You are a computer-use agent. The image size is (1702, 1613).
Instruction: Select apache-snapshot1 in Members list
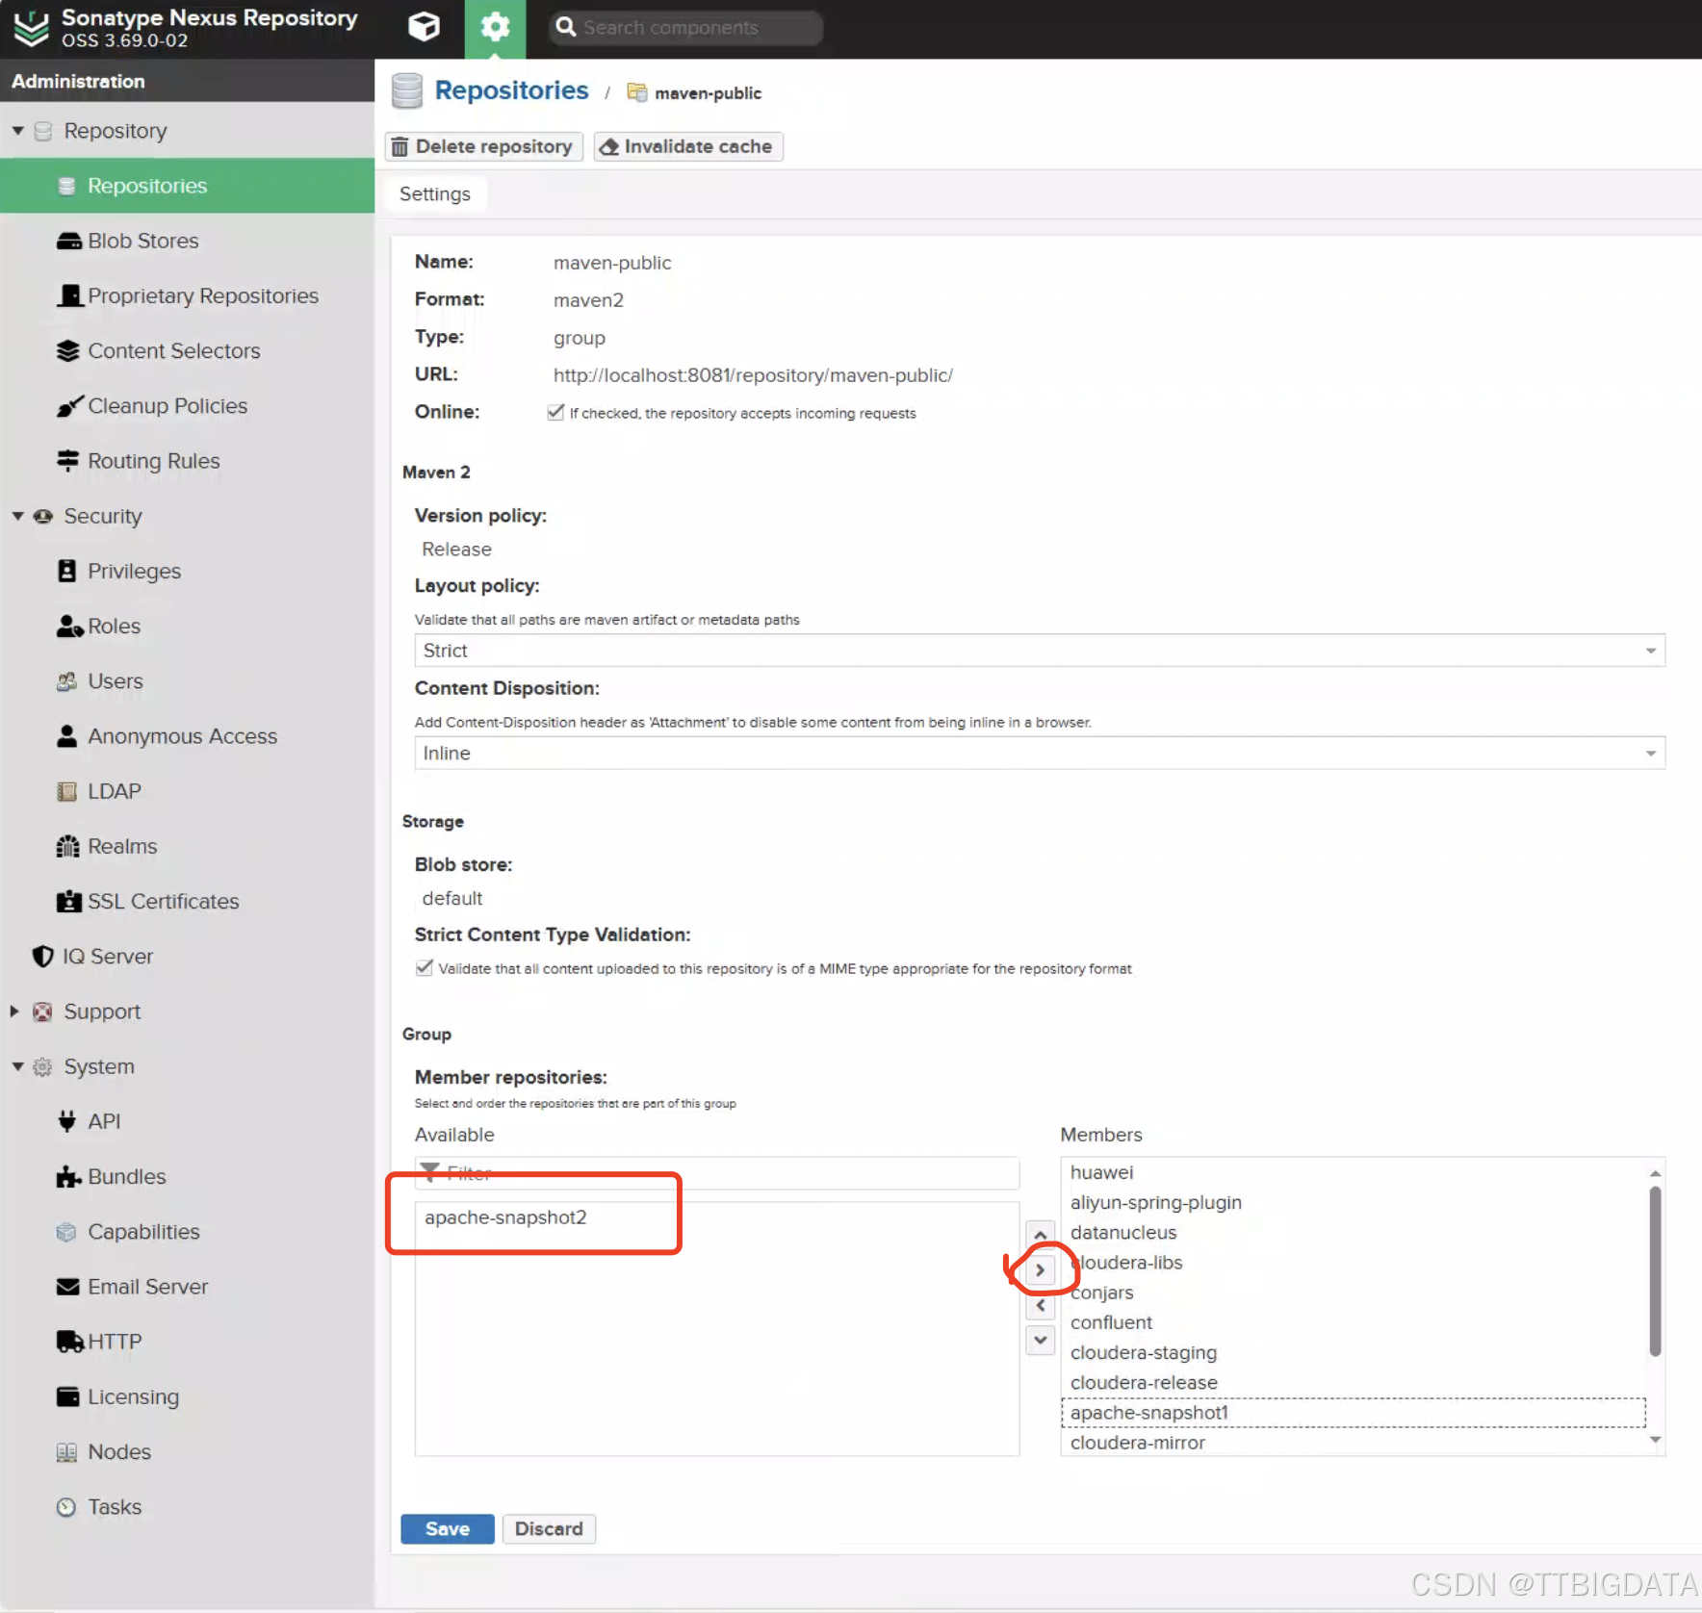click(x=1354, y=1413)
